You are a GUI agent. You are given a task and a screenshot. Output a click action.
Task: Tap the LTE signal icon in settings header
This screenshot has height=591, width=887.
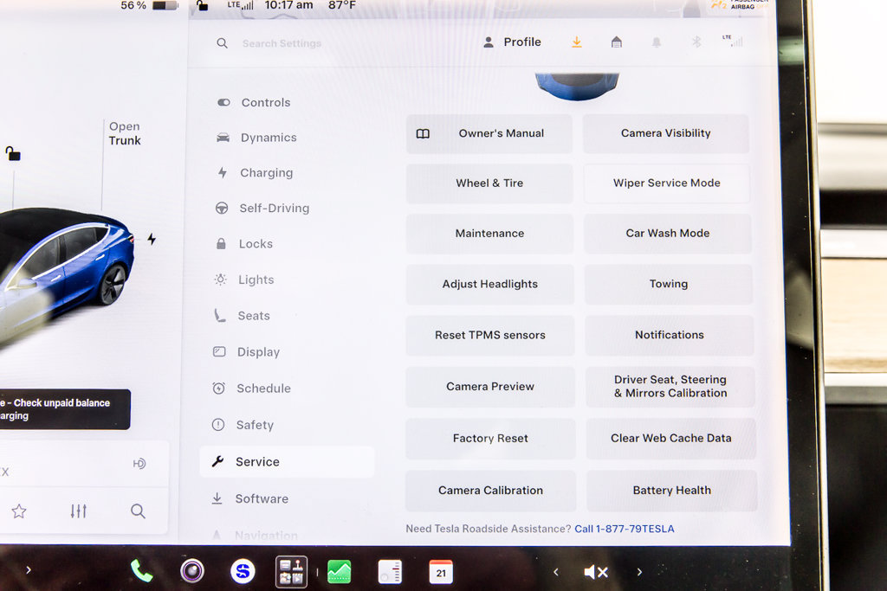[733, 40]
